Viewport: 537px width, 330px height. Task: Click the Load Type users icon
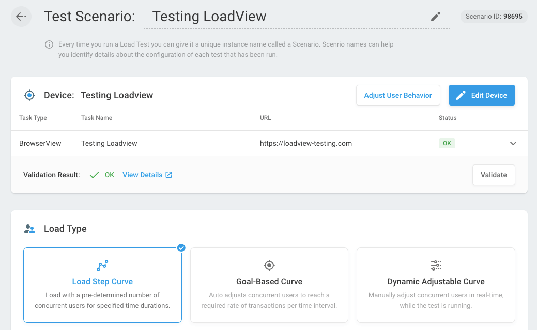(x=29, y=229)
